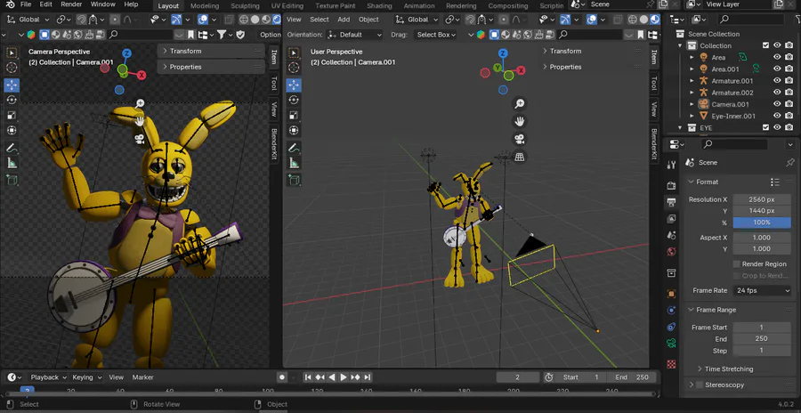Toggle the preview range clock icon

(549, 377)
